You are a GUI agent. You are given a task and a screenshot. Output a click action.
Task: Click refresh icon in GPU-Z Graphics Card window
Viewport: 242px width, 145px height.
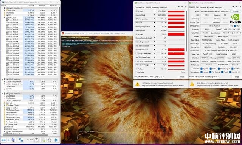coord(237,7)
